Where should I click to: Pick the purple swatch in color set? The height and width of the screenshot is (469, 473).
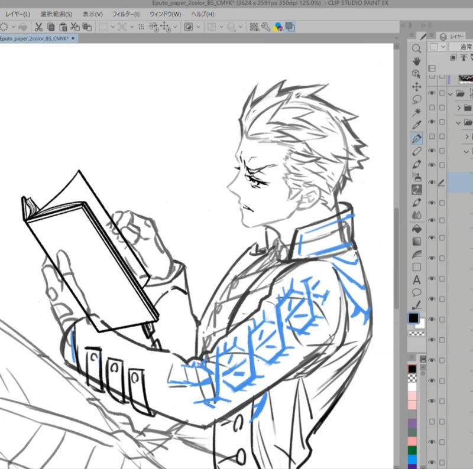point(412,422)
